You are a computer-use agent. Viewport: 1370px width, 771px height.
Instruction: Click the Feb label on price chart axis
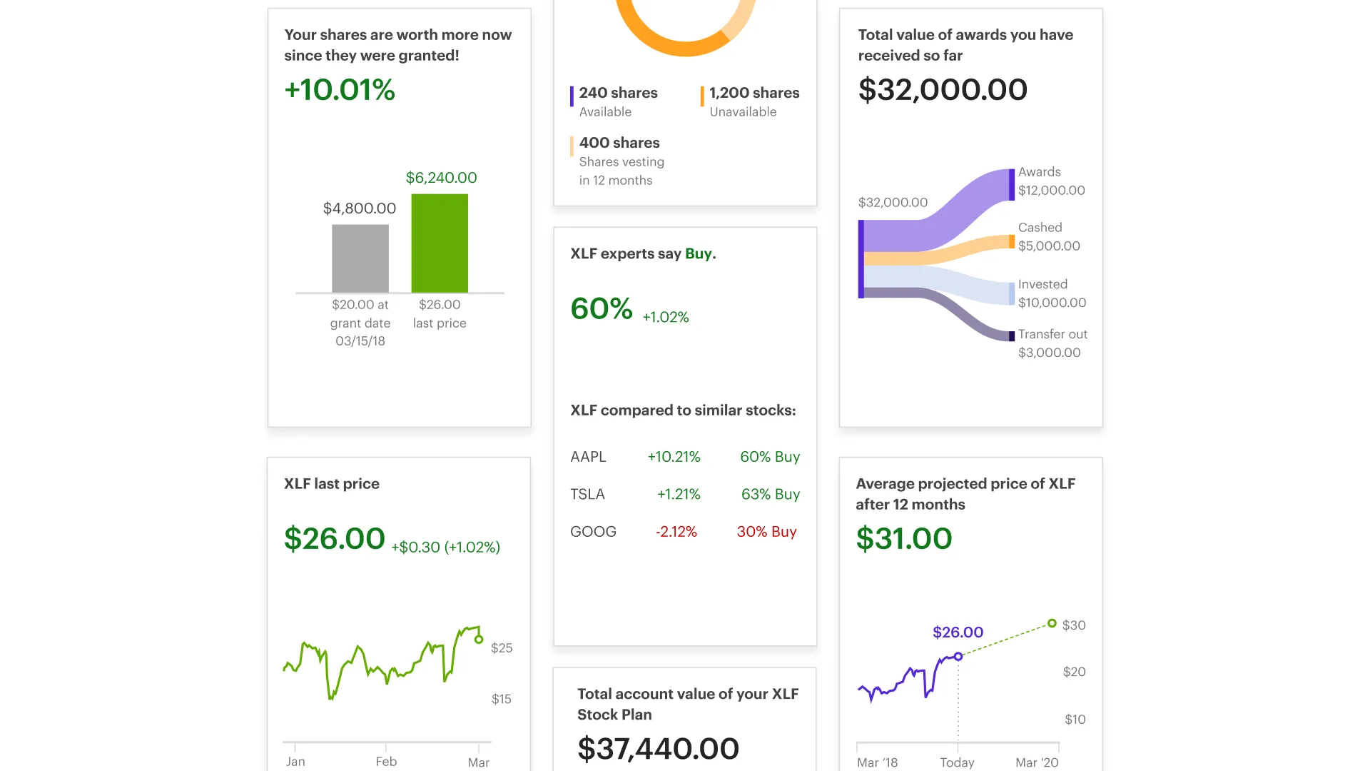tap(386, 762)
